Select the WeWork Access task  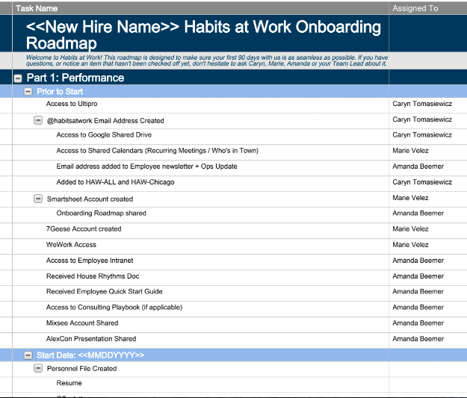point(71,245)
